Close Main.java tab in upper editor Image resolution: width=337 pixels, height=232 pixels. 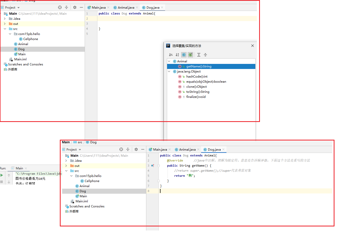[x=108, y=7]
